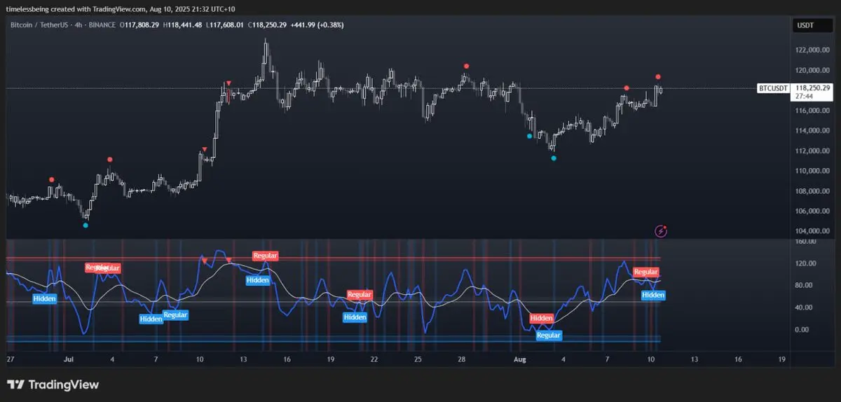Click the red dot above the latest candle
The image size is (841, 402).
point(658,76)
